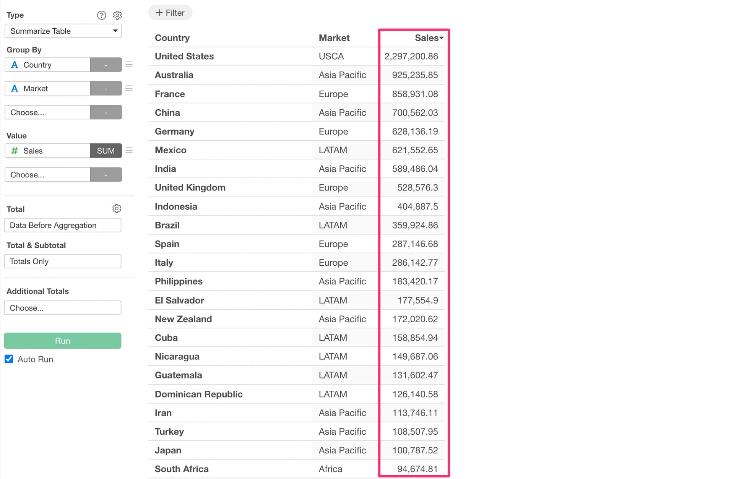The width and height of the screenshot is (734, 479).
Task: Open the Total section gear settings
Action: pos(117,209)
